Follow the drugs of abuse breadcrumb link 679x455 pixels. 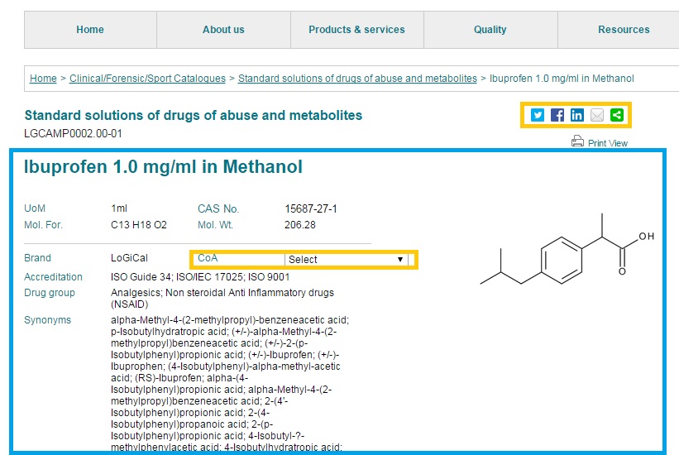[357, 79]
